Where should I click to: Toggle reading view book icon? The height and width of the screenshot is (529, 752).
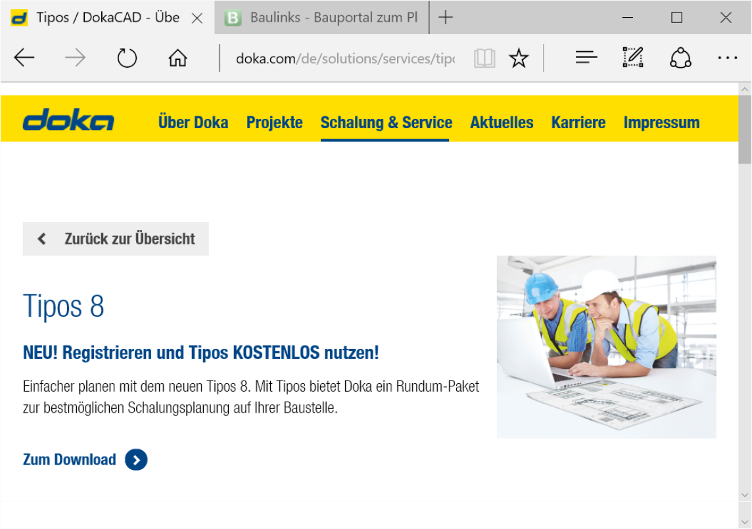tap(484, 58)
